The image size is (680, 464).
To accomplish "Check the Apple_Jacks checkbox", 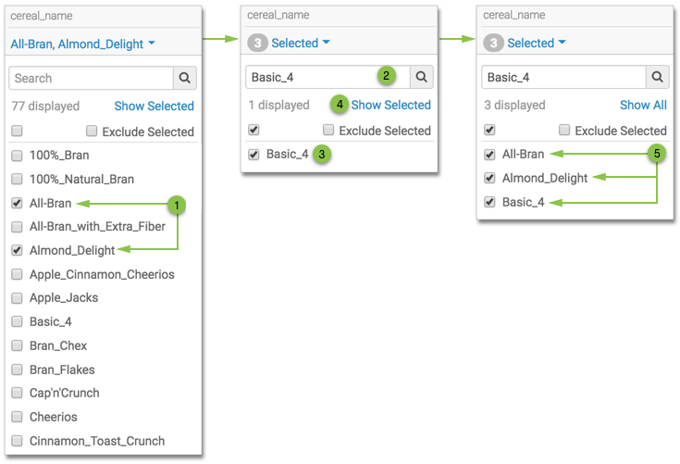I will (17, 298).
